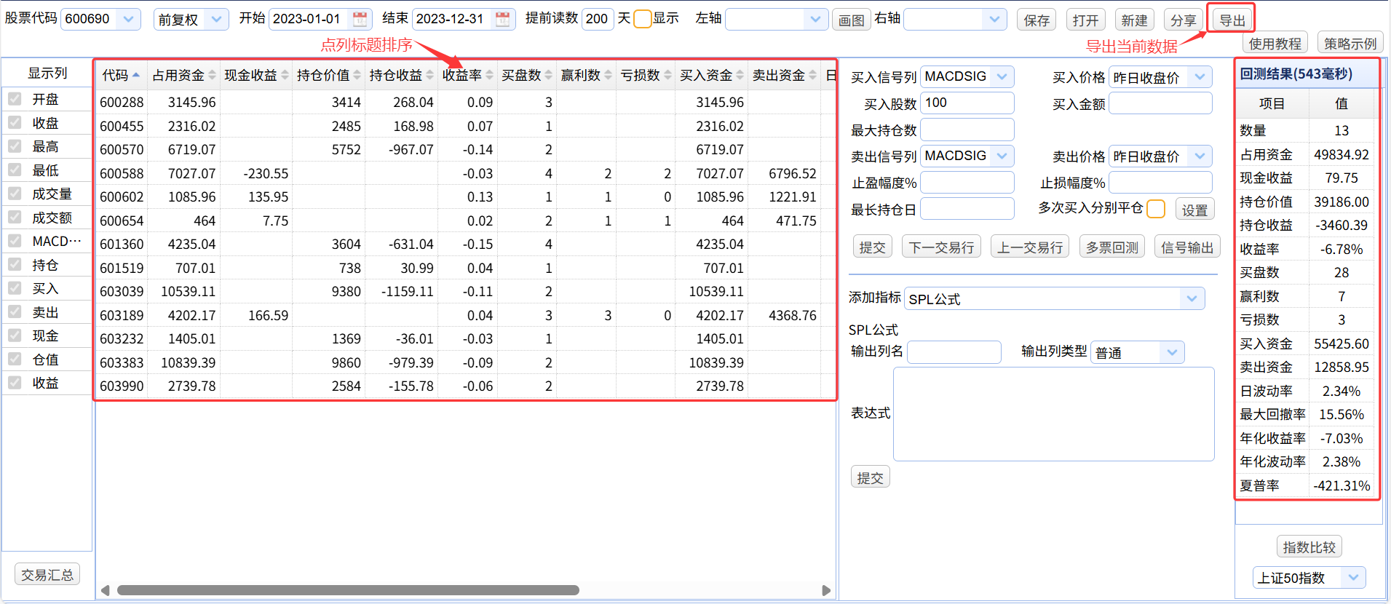Click the 导出 export button
The image size is (1391, 604).
click(1232, 20)
